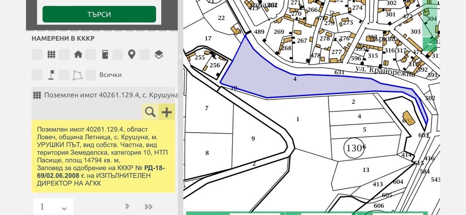Jump to last results page double arrow
This screenshot has width=466, height=215.
pyautogui.click(x=148, y=206)
